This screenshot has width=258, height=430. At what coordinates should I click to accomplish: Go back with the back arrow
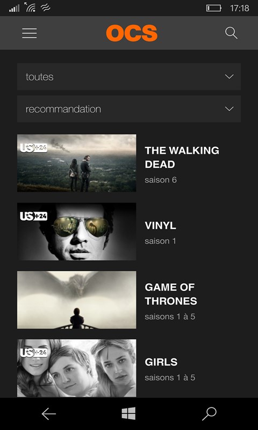pos(48,414)
